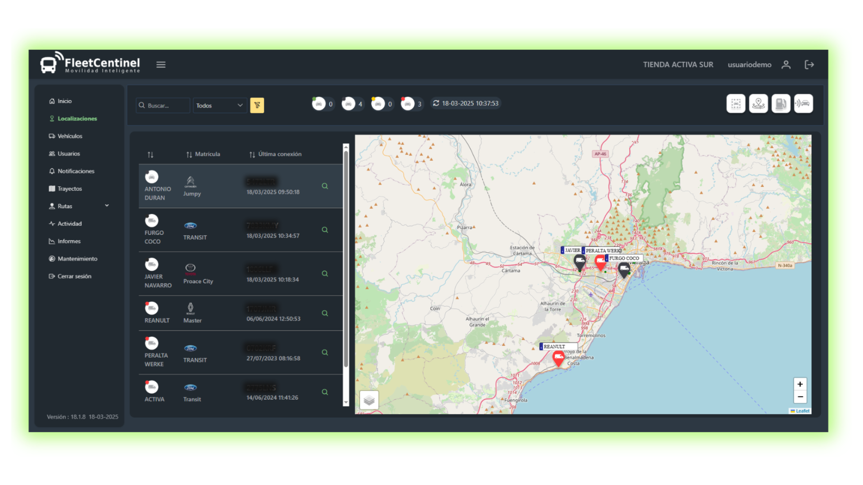The image size is (863, 485).
Task: Open Mantenimiento in sidebar
Action: coord(73,259)
